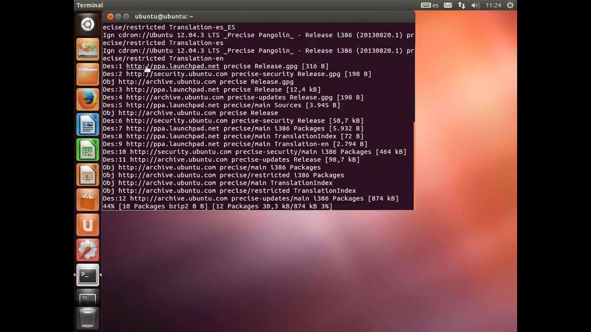Image resolution: width=591 pixels, height=332 pixels.
Task: Click the 'ecise/restricted Translation-es_ES' line
Action: (169, 27)
